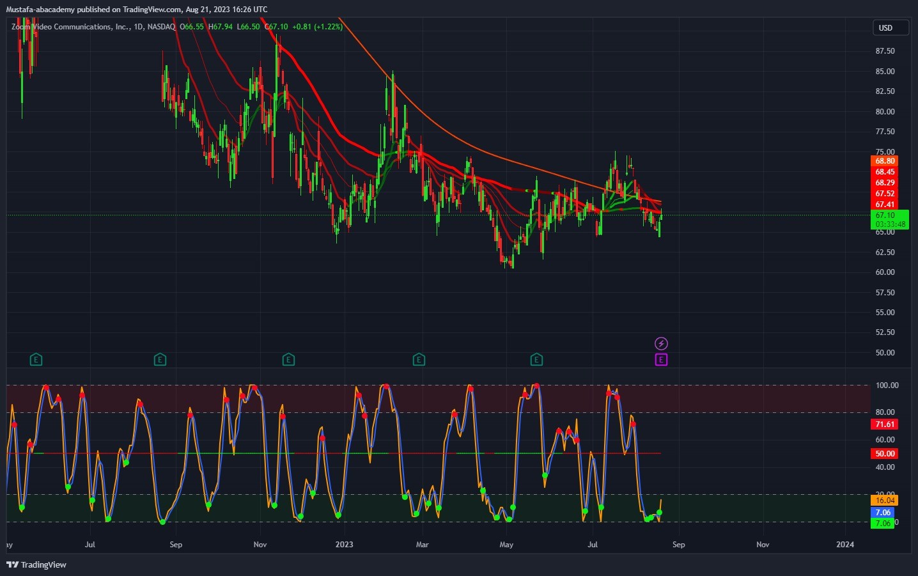Click the 40.00 oscillator axis value
Viewport: 918px width, 576px height.
(x=885, y=467)
